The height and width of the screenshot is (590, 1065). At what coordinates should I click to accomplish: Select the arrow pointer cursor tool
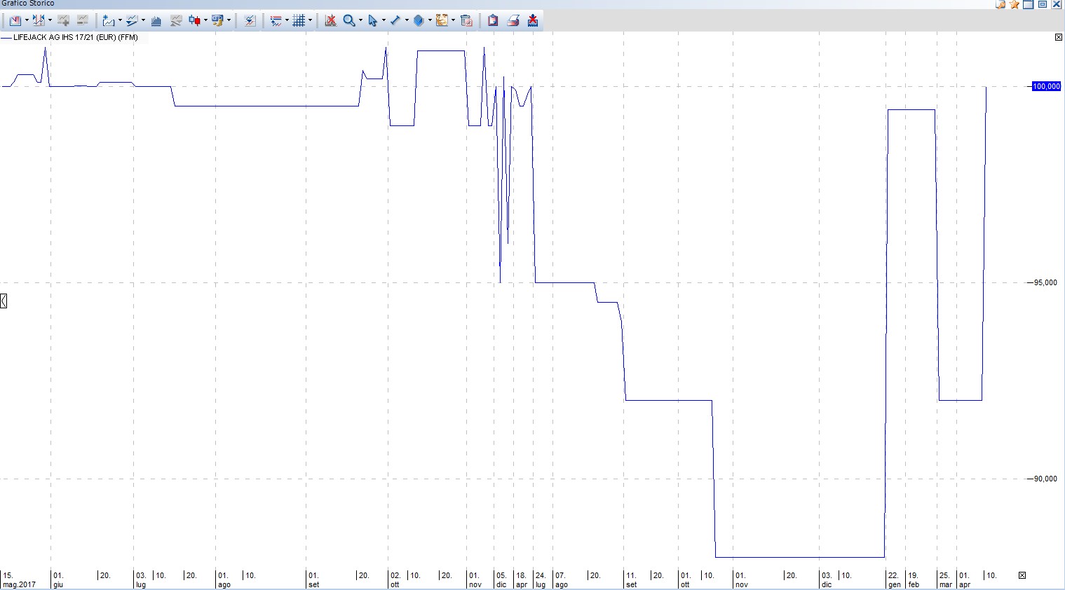372,20
